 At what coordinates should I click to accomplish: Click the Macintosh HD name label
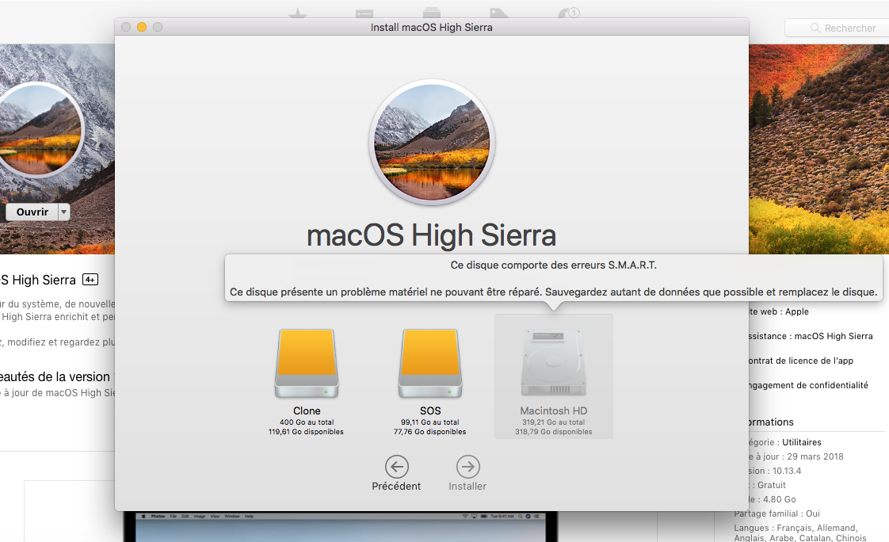coord(553,410)
